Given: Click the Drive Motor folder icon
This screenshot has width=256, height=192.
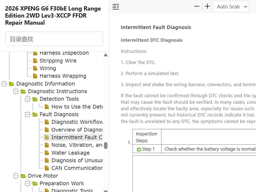Looking at the screenshot, I should point(23,176).
